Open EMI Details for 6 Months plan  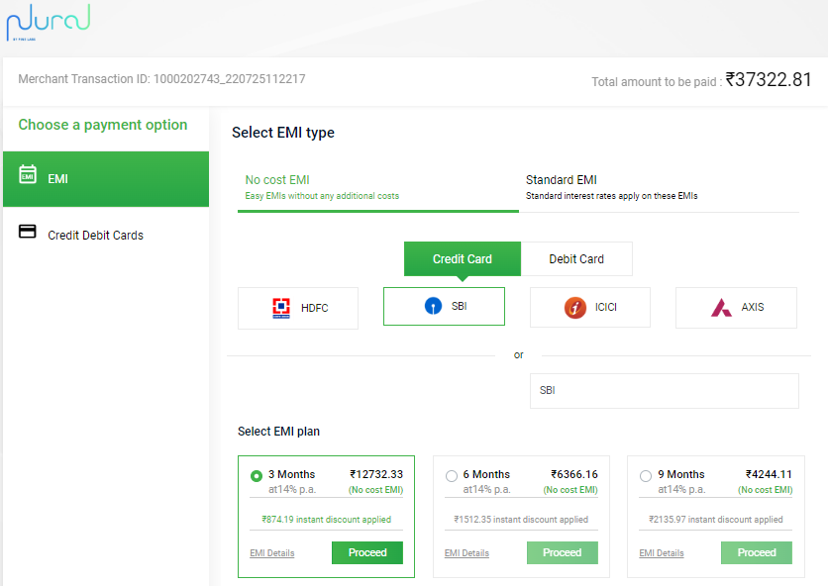click(466, 553)
